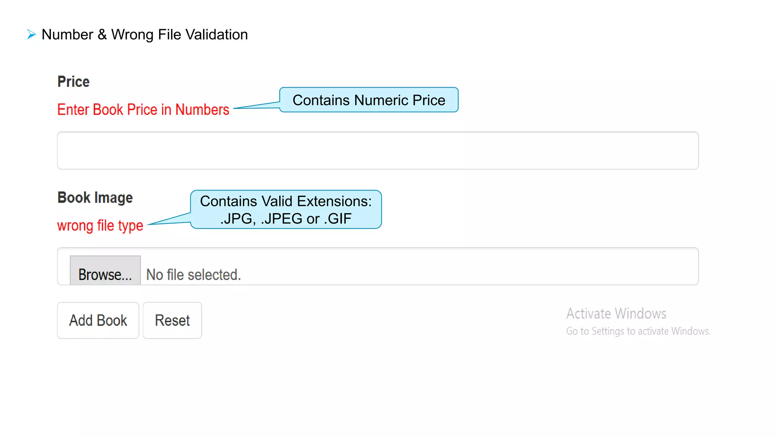Click the "No file selected." text
This screenshot has height=437, width=778.
(193, 275)
